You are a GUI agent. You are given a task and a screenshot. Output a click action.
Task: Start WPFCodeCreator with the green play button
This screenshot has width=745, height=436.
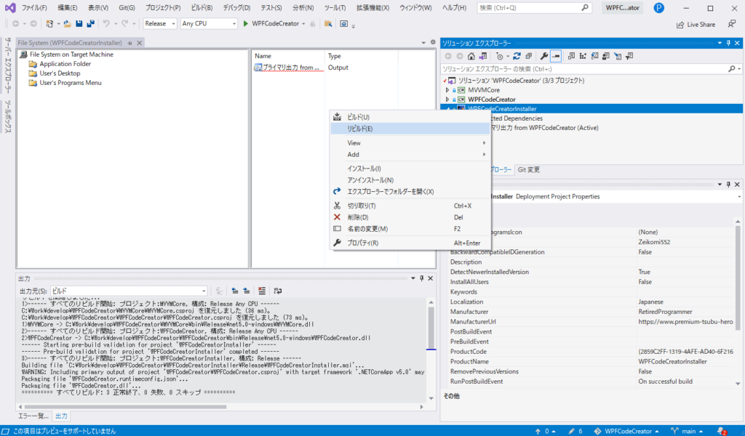pos(246,24)
